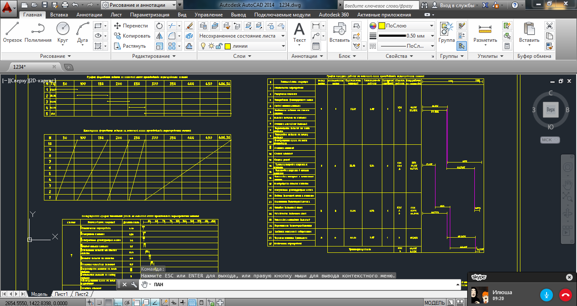The image size is (577, 306).
Task: Open the object color dropdown ПоСлою
Action: point(406,26)
